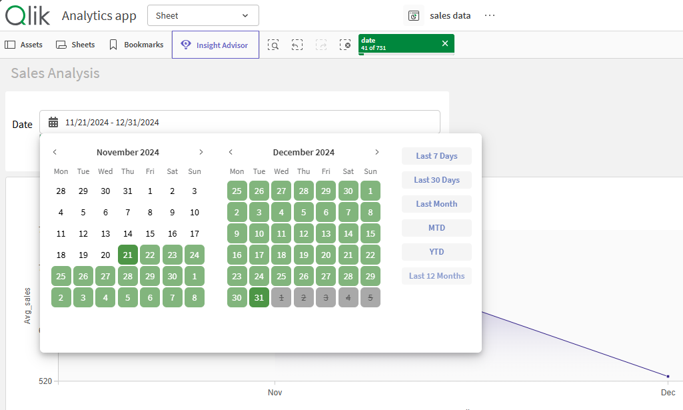Viewport: 683px width, 410px height.
Task: Click the Qlik logo
Action: (28, 15)
